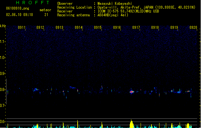Click the tall yellow intensity peak near 0917
The image size is (201, 128).
pyautogui.click(x=132, y=124)
